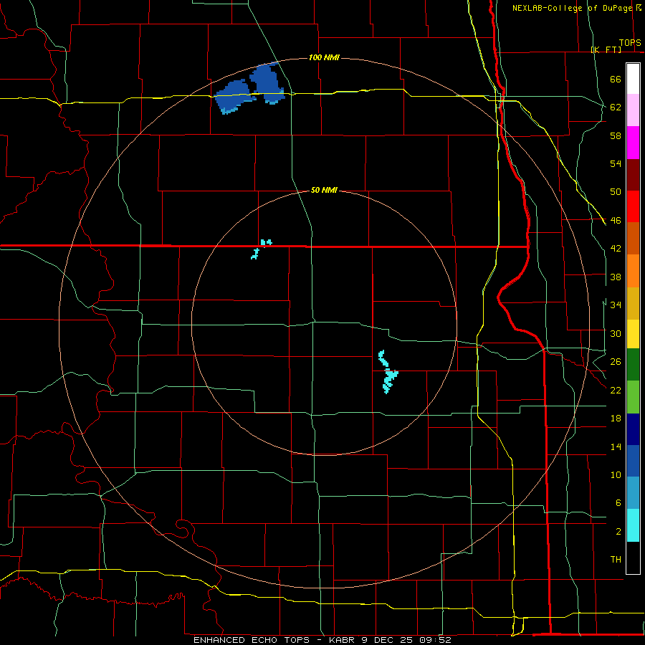Select the 26 legend value
The image size is (645, 645).
[616, 362]
